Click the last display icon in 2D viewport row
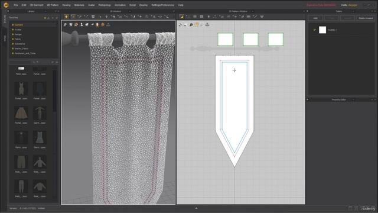The height and width of the screenshot is (213, 378). click(207, 25)
